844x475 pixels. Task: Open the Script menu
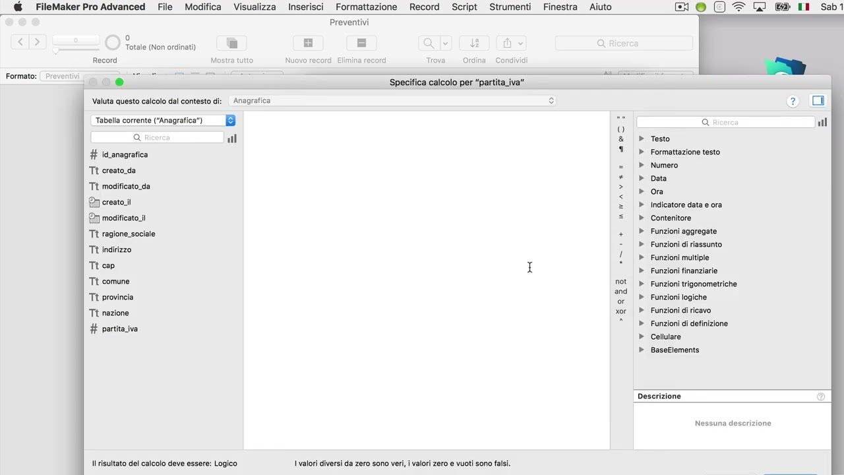click(464, 7)
